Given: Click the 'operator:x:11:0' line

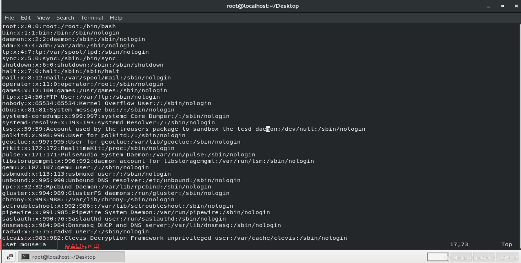Looking at the screenshot, I should (83, 84).
